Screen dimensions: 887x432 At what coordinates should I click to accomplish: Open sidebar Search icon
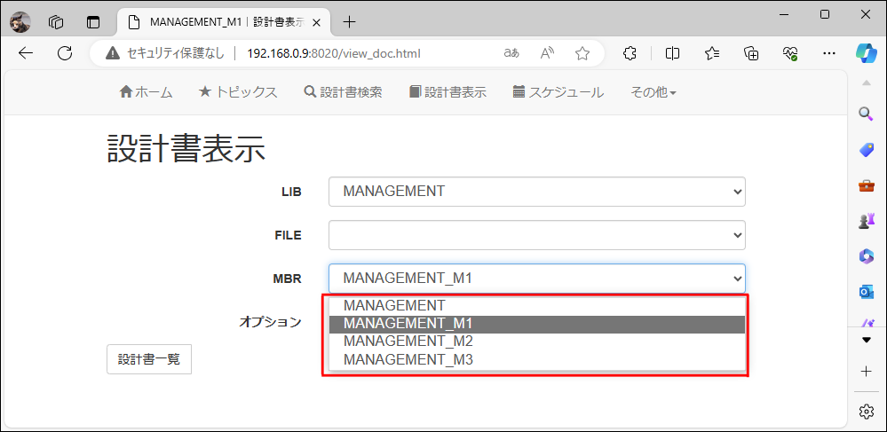coord(866,114)
